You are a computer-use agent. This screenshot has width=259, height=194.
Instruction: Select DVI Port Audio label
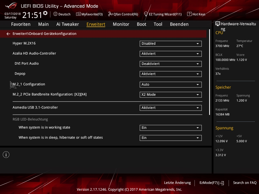tap(27, 63)
